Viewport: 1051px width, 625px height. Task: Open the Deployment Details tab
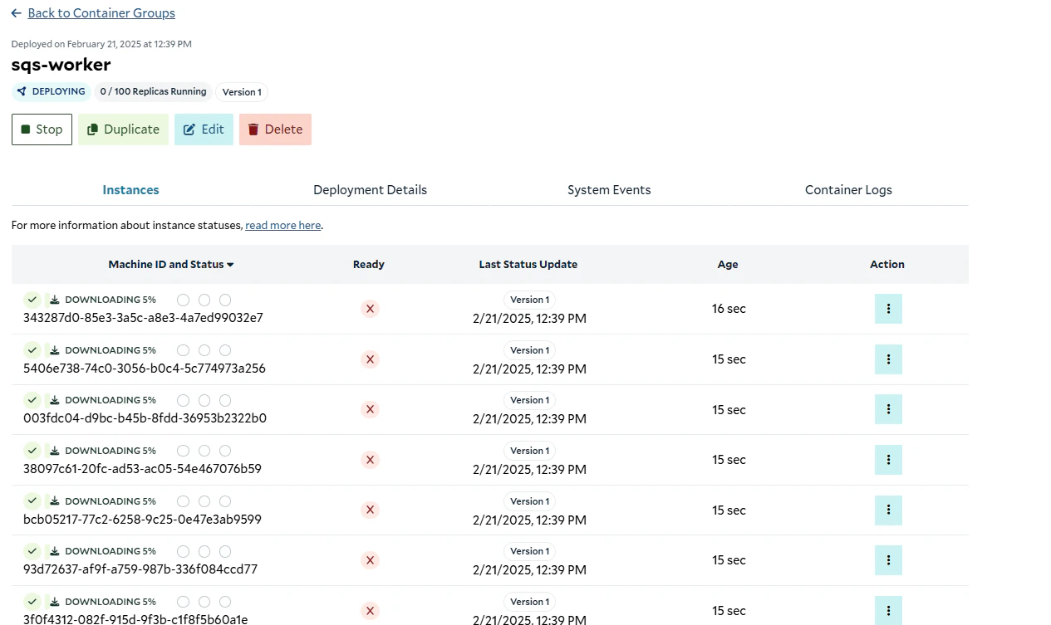(x=370, y=190)
